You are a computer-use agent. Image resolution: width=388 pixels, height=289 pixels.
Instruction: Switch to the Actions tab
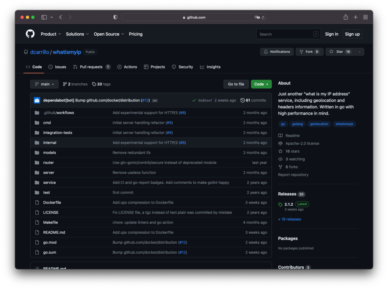coord(127,67)
